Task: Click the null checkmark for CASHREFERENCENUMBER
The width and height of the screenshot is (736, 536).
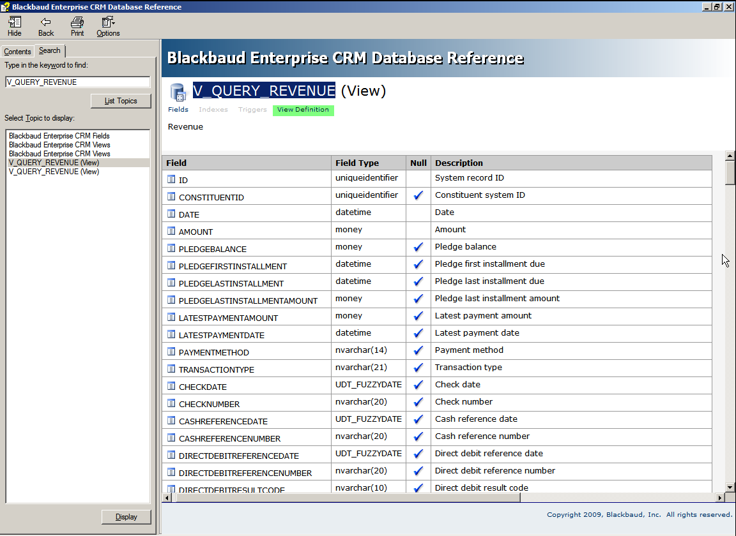Action: click(x=418, y=436)
